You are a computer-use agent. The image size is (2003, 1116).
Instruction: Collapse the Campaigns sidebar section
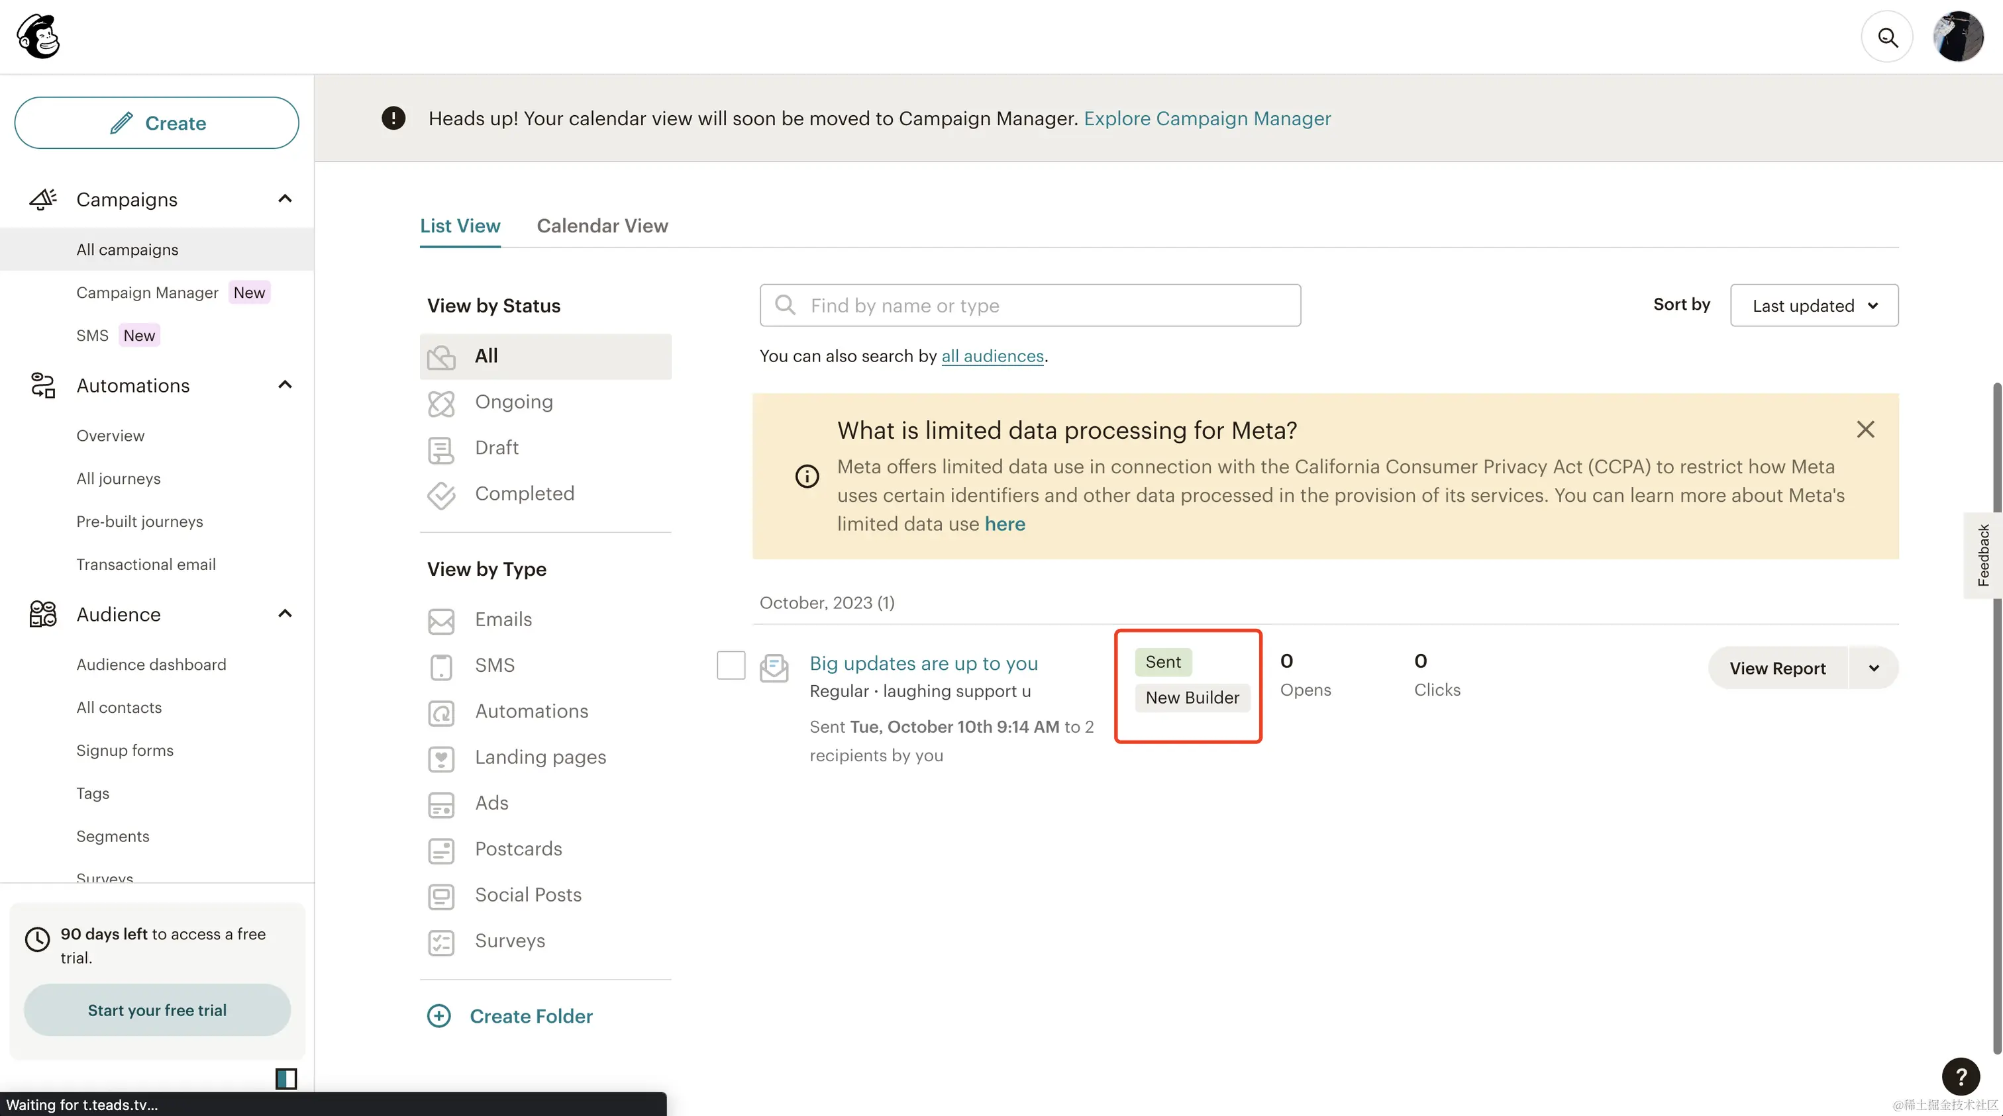[x=285, y=199]
